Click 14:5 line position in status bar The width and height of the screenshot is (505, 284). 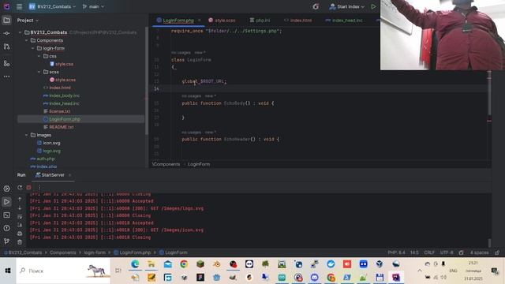(414, 252)
